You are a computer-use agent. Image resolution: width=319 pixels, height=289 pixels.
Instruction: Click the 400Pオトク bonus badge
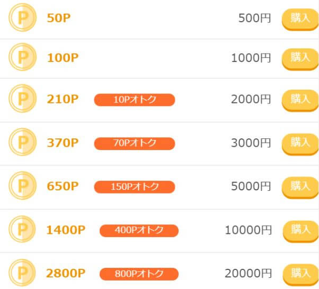coord(139,230)
